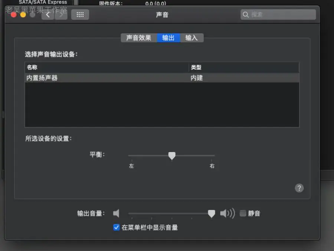This screenshot has height=251, width=334.
Task: Click the 平衡 balance slider knob
Action: [x=172, y=156]
